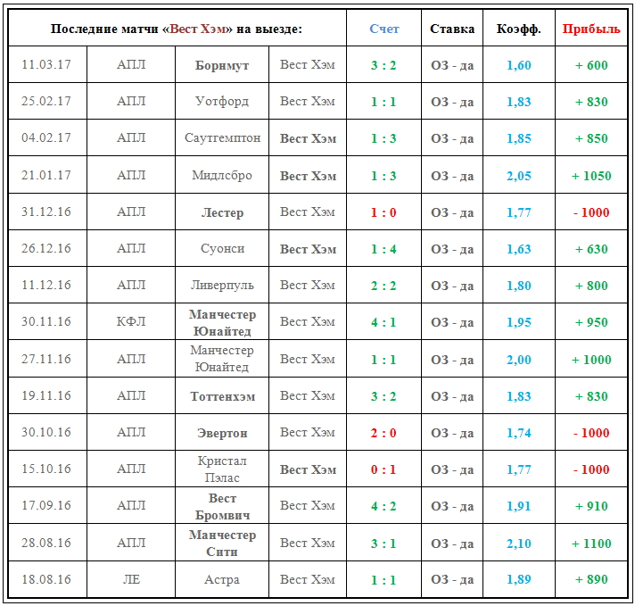Click coefficient value 1,60

point(519,65)
